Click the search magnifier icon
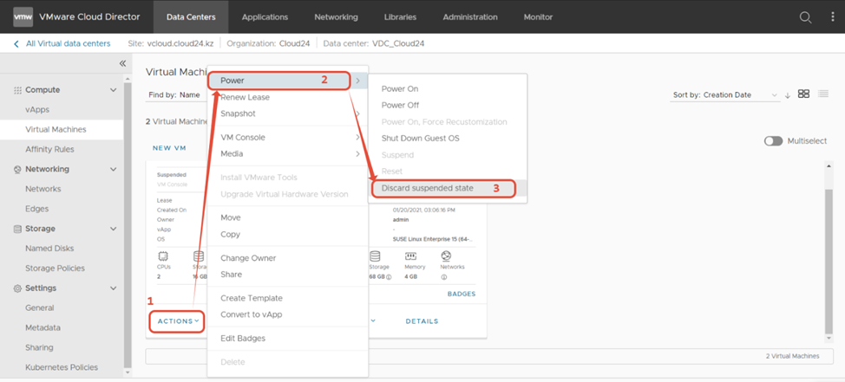This screenshot has width=845, height=382. tap(805, 17)
